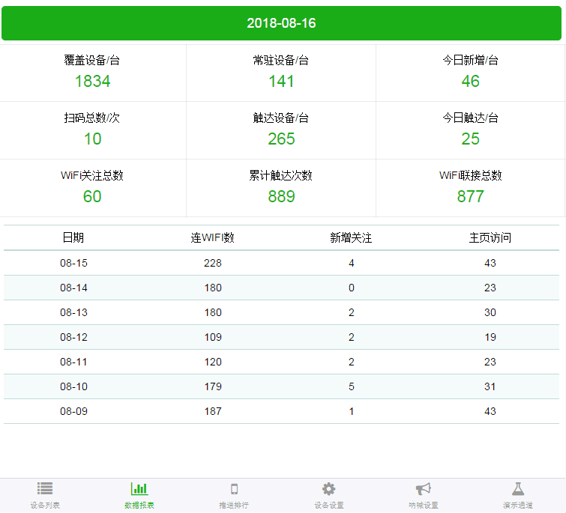Click the 连WIFI数 column header
This screenshot has width=566, height=513.
coord(212,237)
